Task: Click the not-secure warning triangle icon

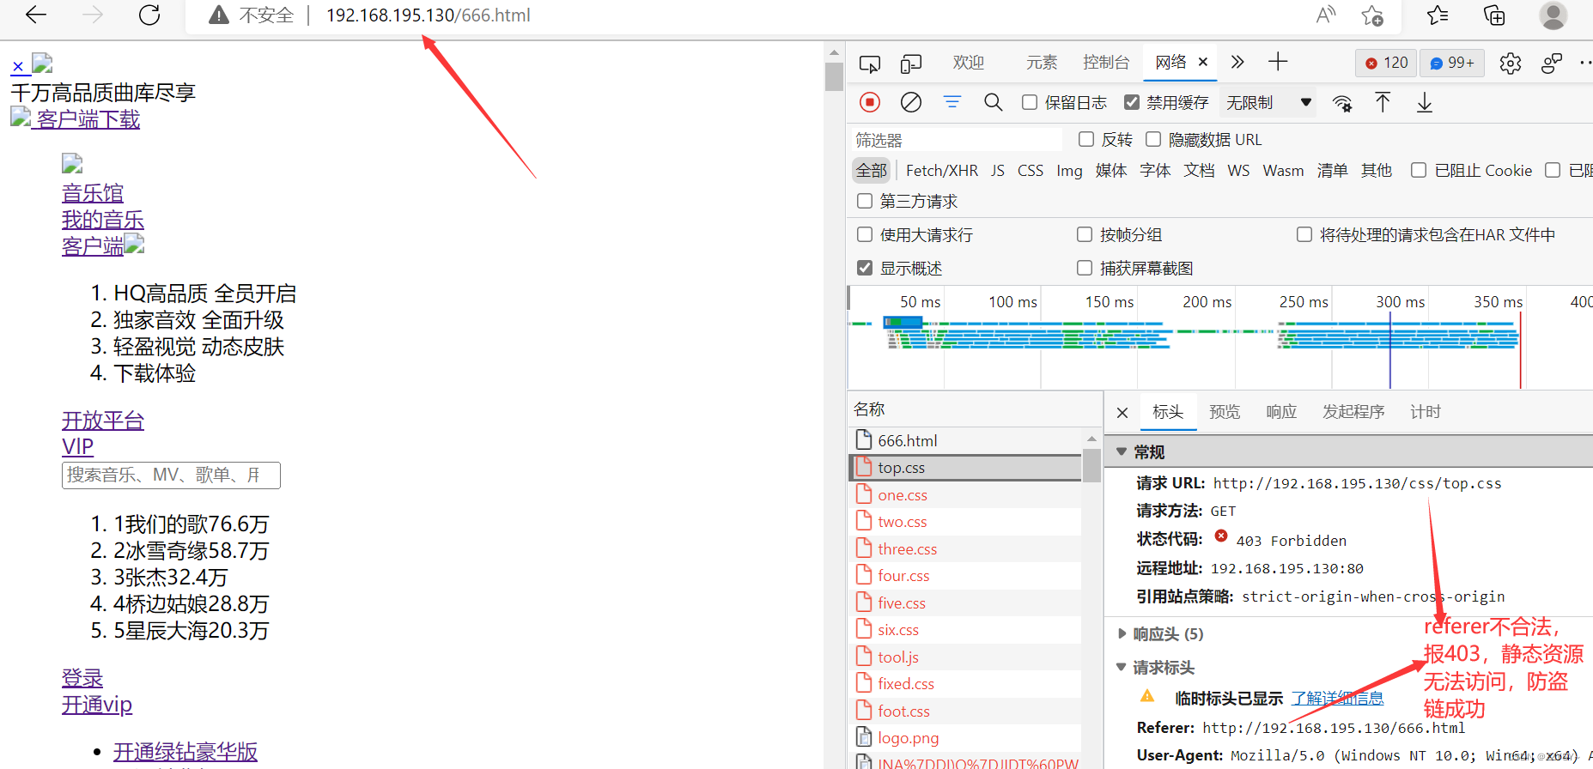Action: tap(219, 15)
